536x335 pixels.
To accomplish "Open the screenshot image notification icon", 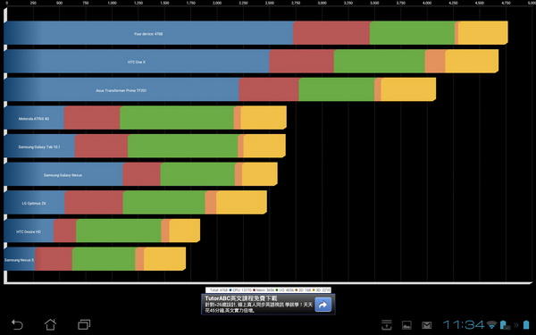I will point(406,325).
